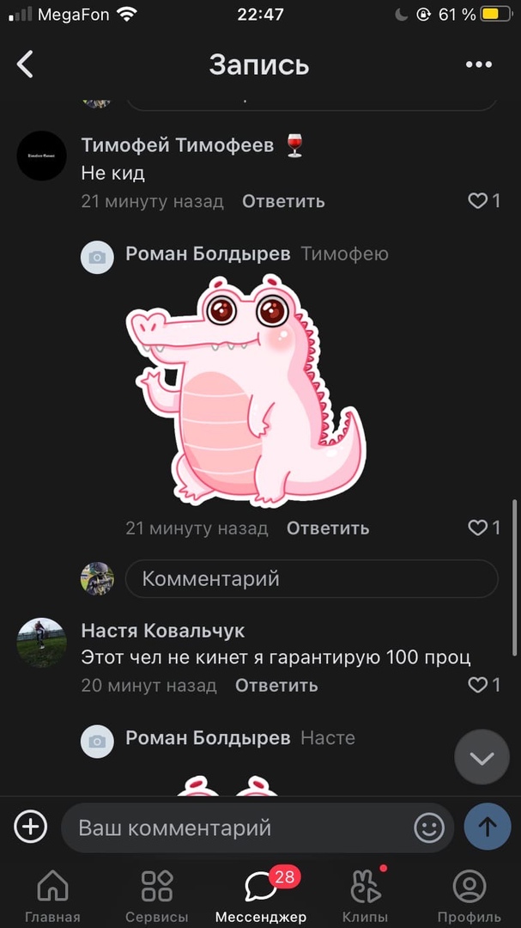Open the Профиль tab

469,895
